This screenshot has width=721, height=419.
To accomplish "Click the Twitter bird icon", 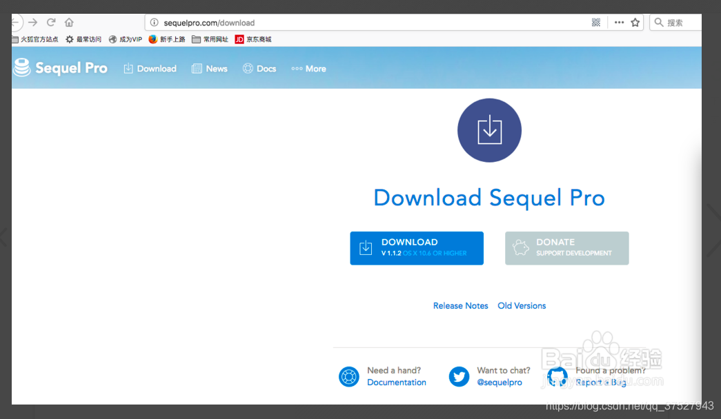I will point(459,377).
